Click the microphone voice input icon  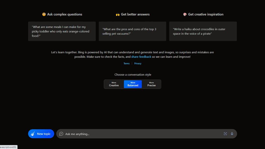point(232,134)
